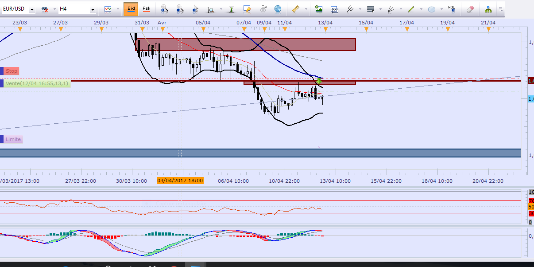Select the green trend line drawing tool

[410, 9]
